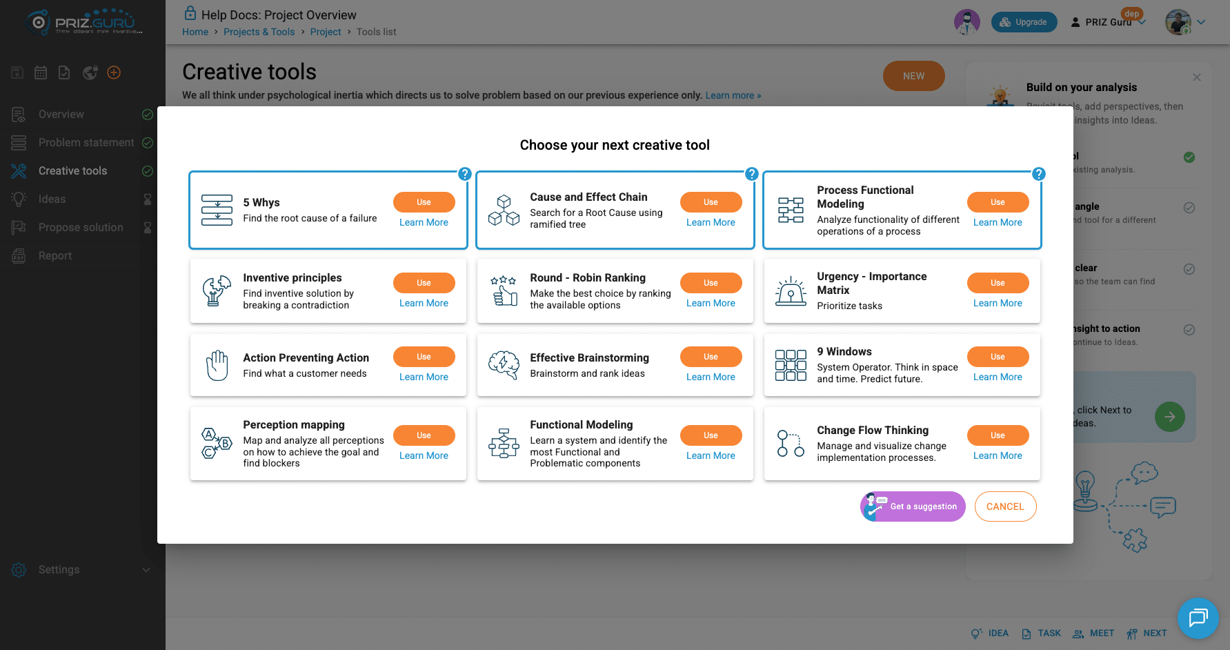Close the Build on your analysis panel
The image size is (1230, 650).
(x=1197, y=77)
